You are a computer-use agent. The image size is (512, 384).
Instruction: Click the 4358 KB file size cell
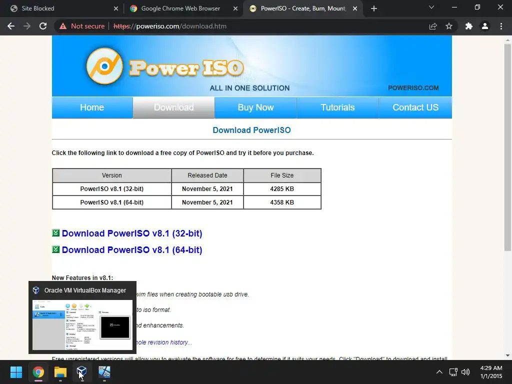282,202
